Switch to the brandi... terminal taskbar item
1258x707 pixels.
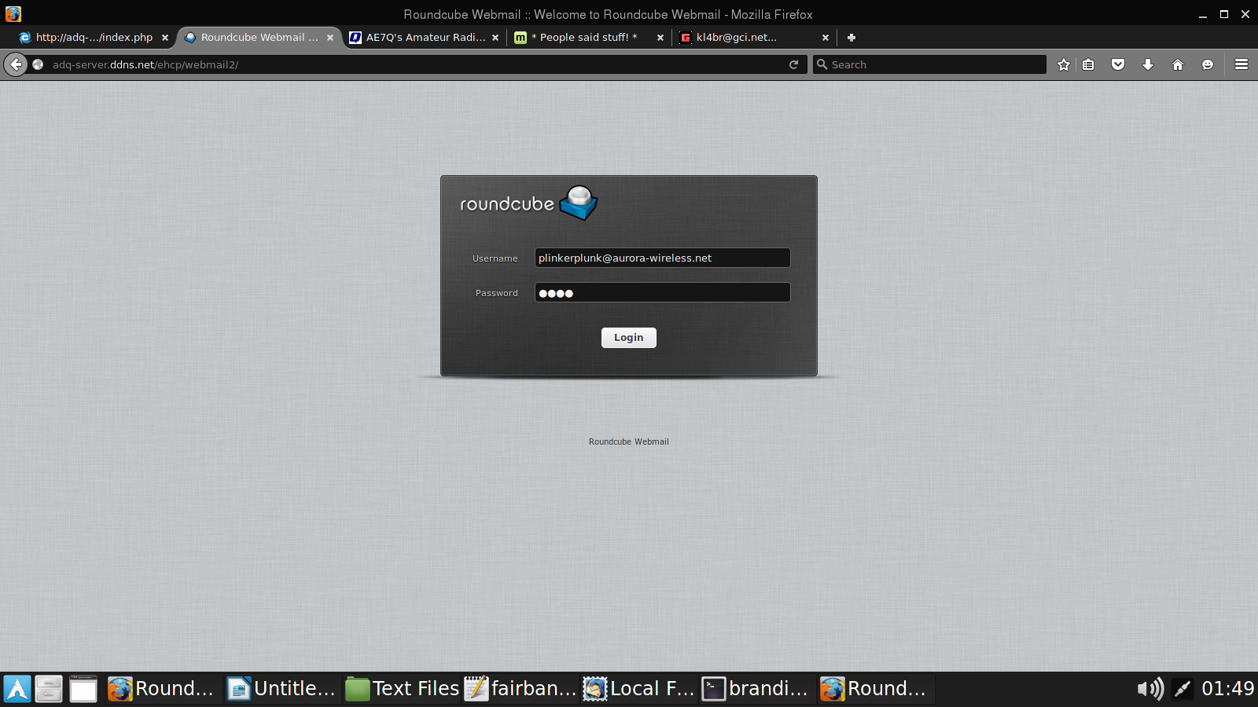point(758,689)
